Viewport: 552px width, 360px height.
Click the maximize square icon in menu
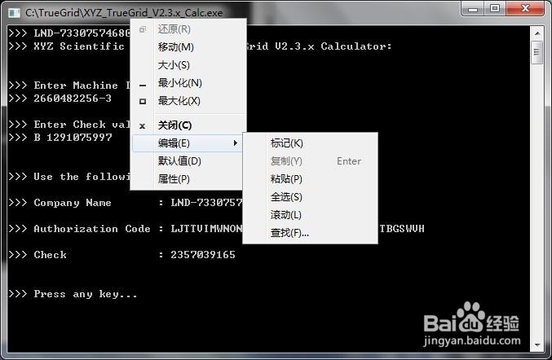point(143,101)
